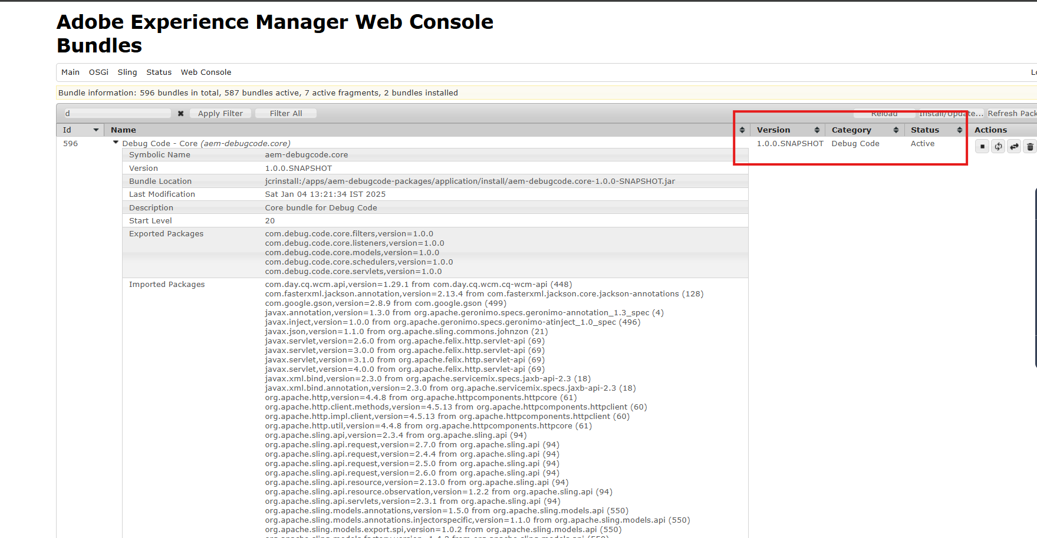Image resolution: width=1037 pixels, height=538 pixels.
Task: Sort by Version column arrows
Action: coord(817,130)
